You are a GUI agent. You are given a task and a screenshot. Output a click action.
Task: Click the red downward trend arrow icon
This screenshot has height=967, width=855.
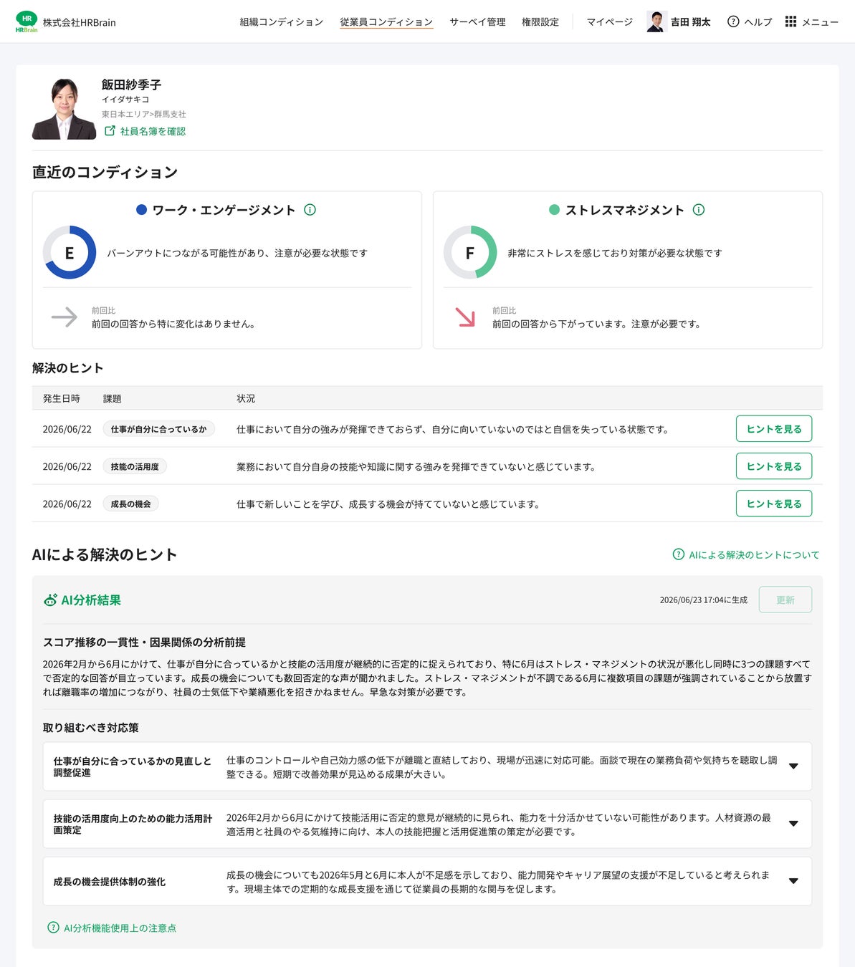point(465,317)
